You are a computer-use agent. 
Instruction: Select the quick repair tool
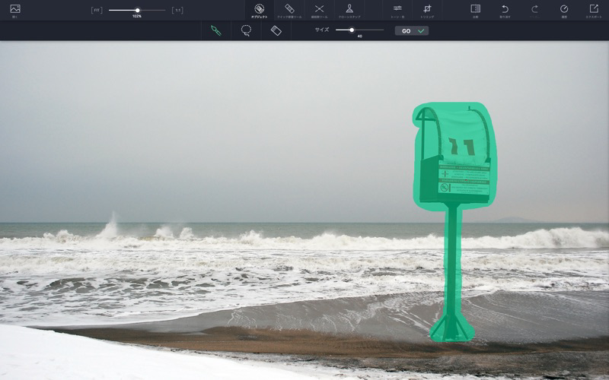[289, 11]
